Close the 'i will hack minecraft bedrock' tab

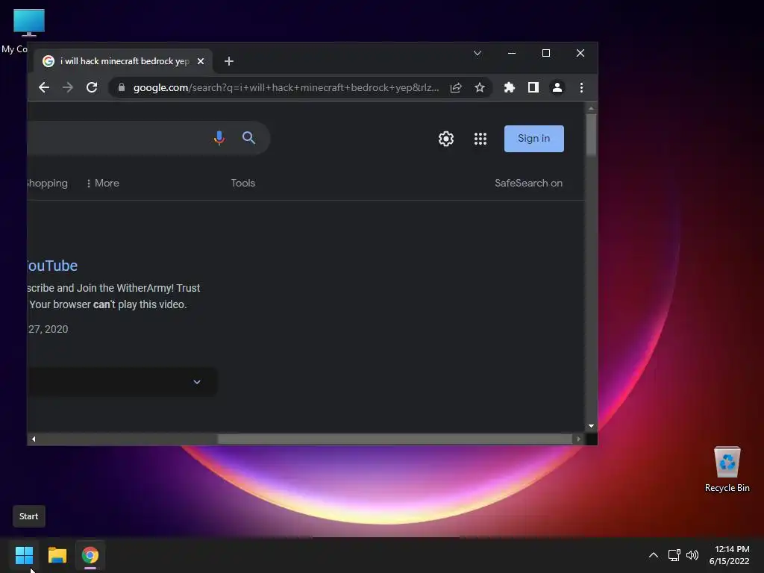coord(200,61)
